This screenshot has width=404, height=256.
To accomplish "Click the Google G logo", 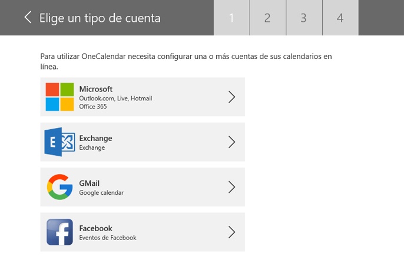I will pyautogui.click(x=59, y=187).
